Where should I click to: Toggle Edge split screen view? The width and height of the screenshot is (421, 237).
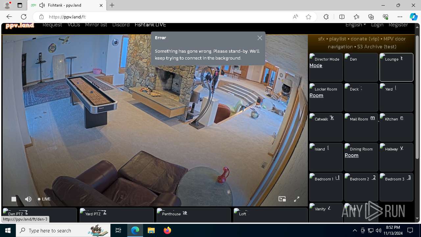342,17
